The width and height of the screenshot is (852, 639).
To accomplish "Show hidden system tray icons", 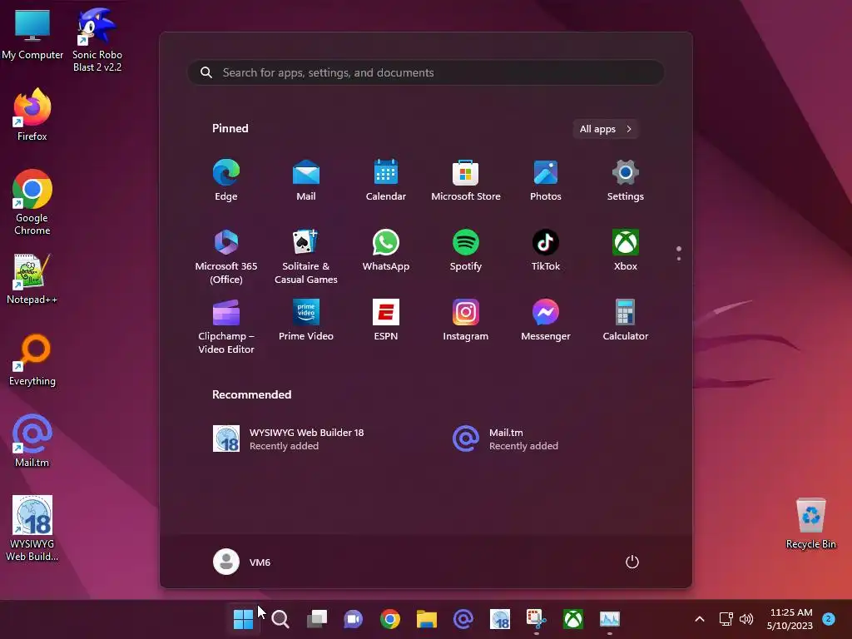I will point(699,619).
